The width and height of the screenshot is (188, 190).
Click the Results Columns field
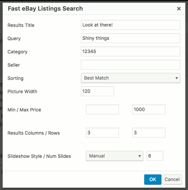coord(102,133)
